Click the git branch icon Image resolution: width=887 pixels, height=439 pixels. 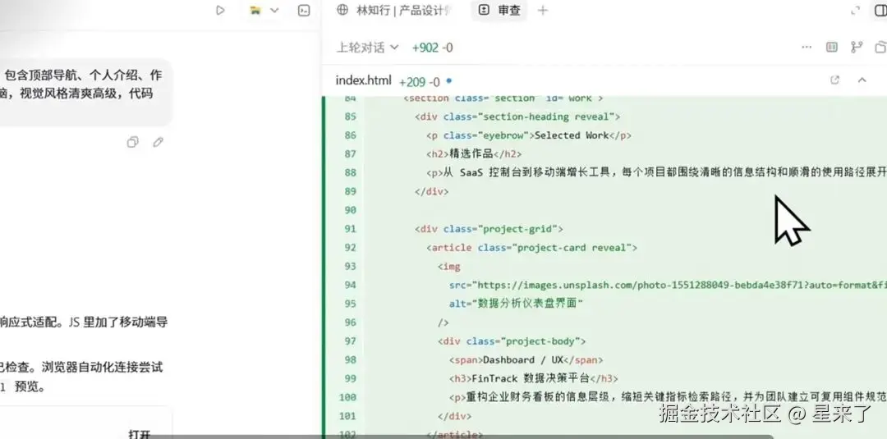tap(857, 48)
